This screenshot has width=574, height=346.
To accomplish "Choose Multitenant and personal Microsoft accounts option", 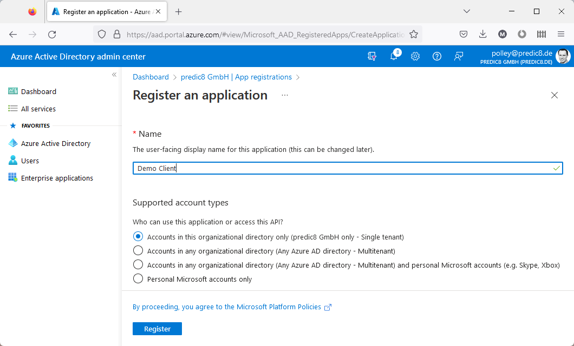I will click(138, 264).
